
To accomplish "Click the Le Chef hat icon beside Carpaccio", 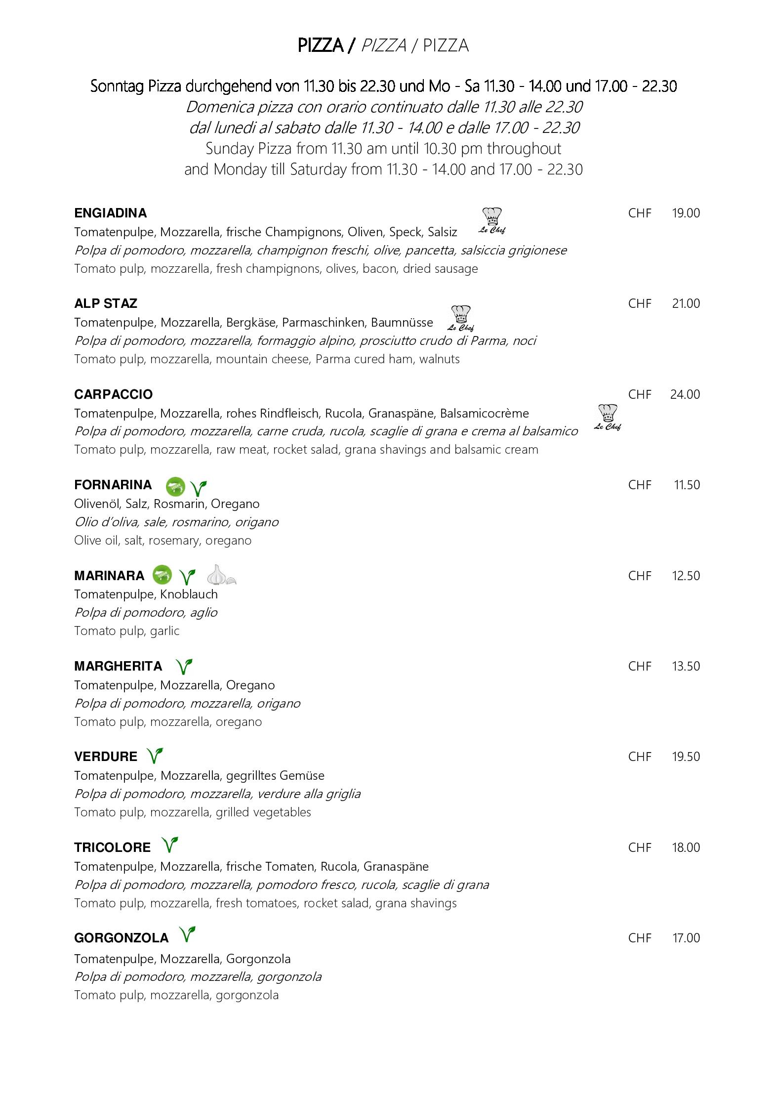I will click(x=608, y=417).
